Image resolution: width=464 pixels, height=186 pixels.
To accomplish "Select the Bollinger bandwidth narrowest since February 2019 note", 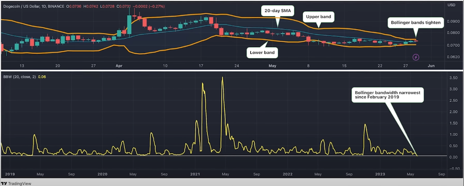I will pos(388,95).
